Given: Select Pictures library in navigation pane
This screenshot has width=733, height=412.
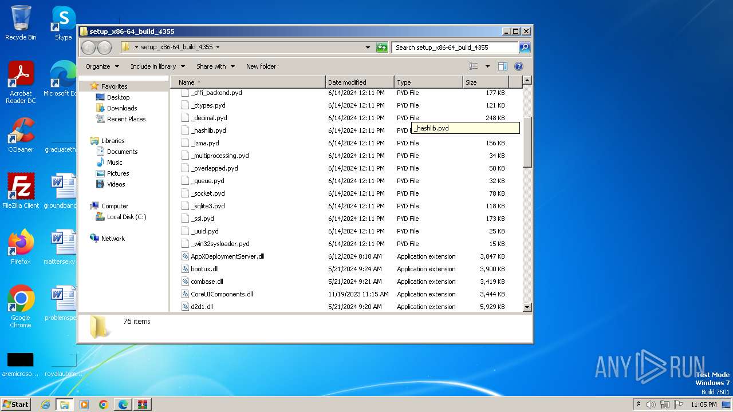Looking at the screenshot, I should [118, 173].
